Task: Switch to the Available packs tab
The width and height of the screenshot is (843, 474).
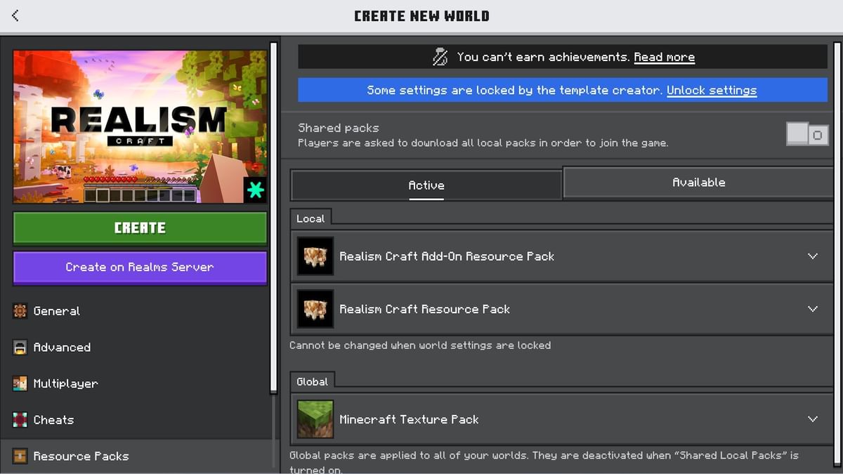Action: (698, 182)
